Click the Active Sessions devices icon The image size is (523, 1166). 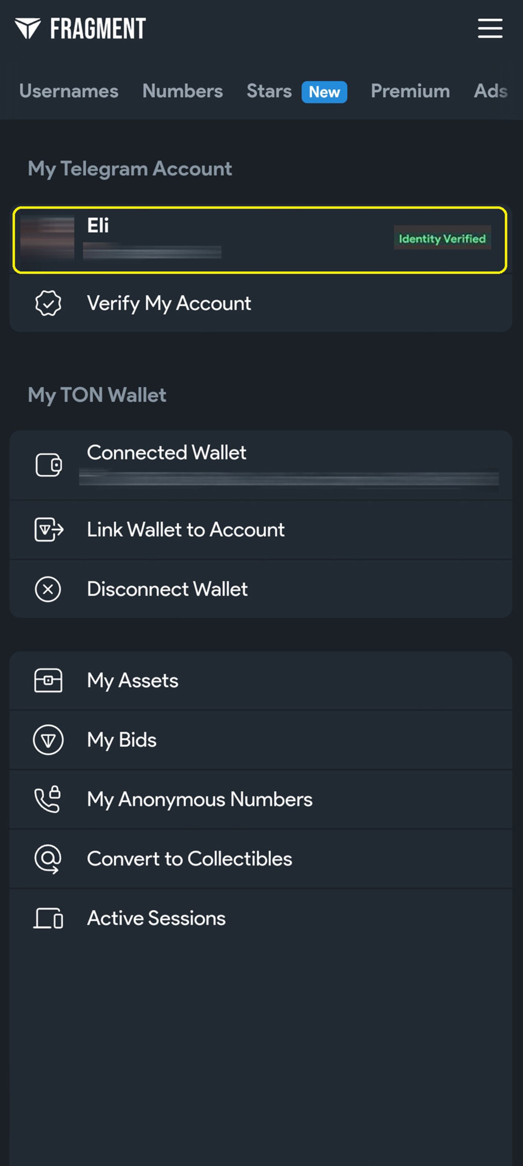48,918
